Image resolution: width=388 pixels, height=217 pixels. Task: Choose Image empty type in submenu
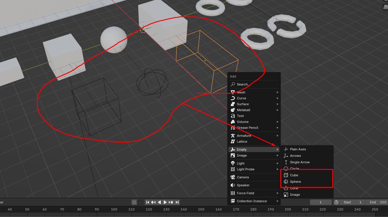[307, 195]
